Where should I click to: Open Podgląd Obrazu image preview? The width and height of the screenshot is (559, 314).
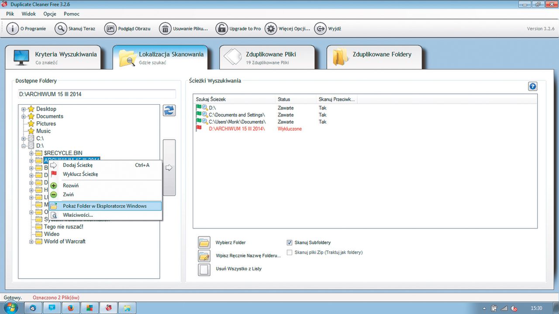click(128, 29)
